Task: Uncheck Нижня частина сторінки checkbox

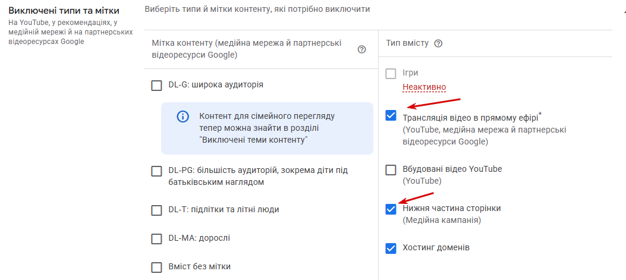Action: click(x=391, y=209)
